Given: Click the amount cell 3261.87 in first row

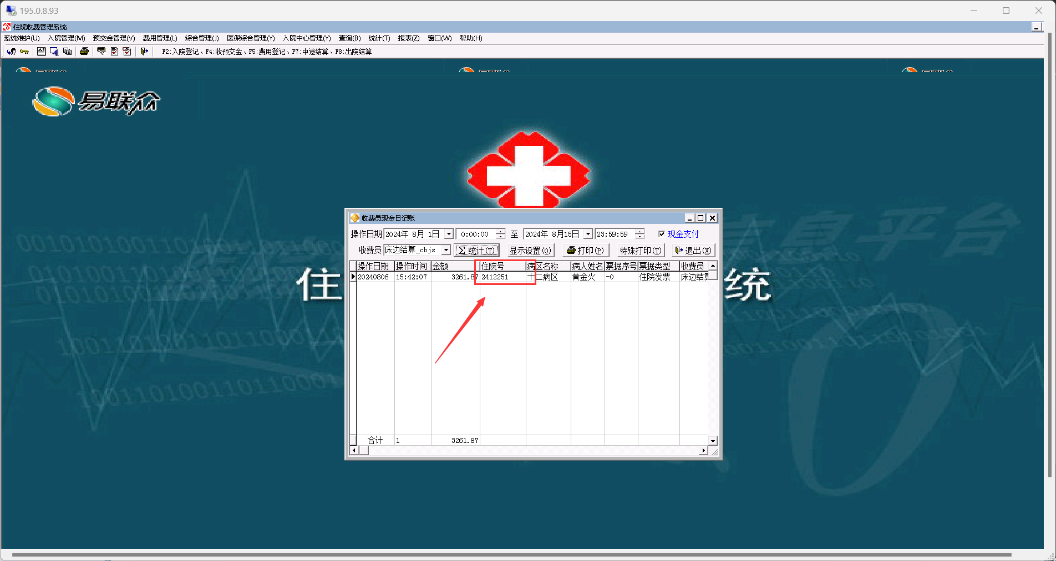Looking at the screenshot, I should pyautogui.click(x=455, y=277).
